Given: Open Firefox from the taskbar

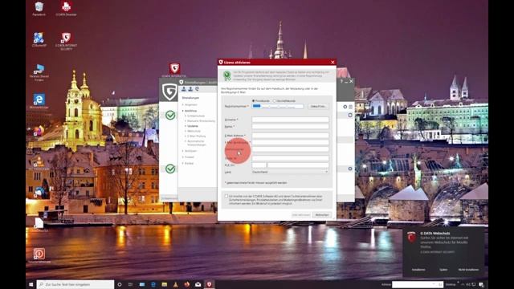Looking at the screenshot, I should click(187, 284).
